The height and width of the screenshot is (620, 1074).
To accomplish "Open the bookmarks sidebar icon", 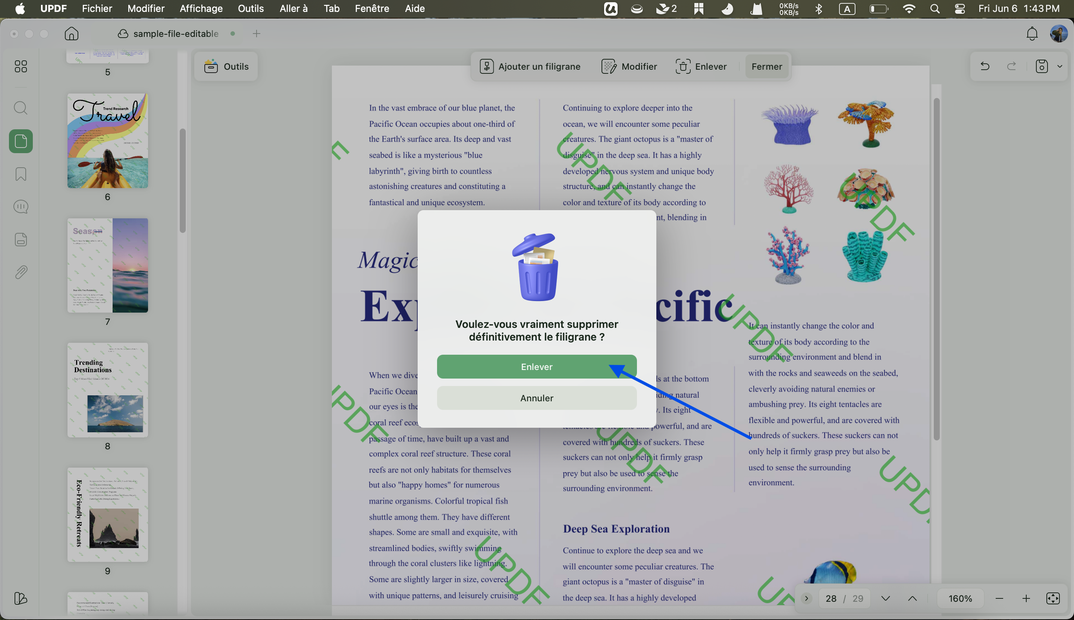I will [21, 174].
